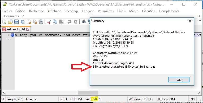Click the Undo arrow icon

pyautogui.click(x=70, y=22)
